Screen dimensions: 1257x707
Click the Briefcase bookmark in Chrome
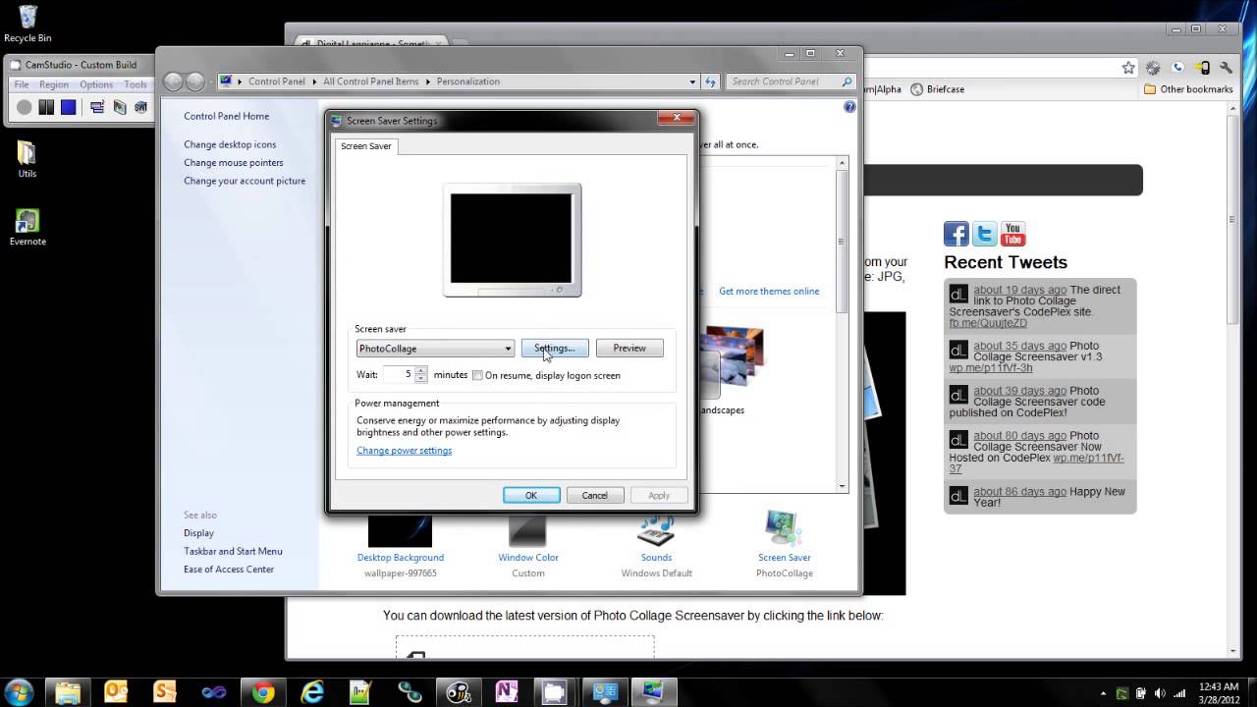938,89
